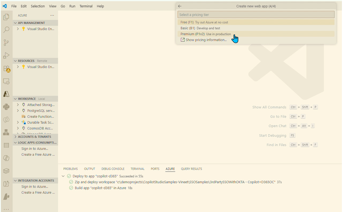Open the Python icon in activity bar
This screenshot has height=212, width=350.
6,107
